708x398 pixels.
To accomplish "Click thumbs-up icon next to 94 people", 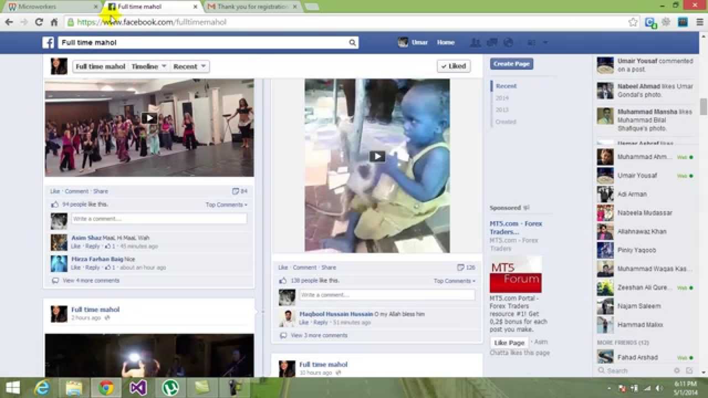I will pos(55,205).
